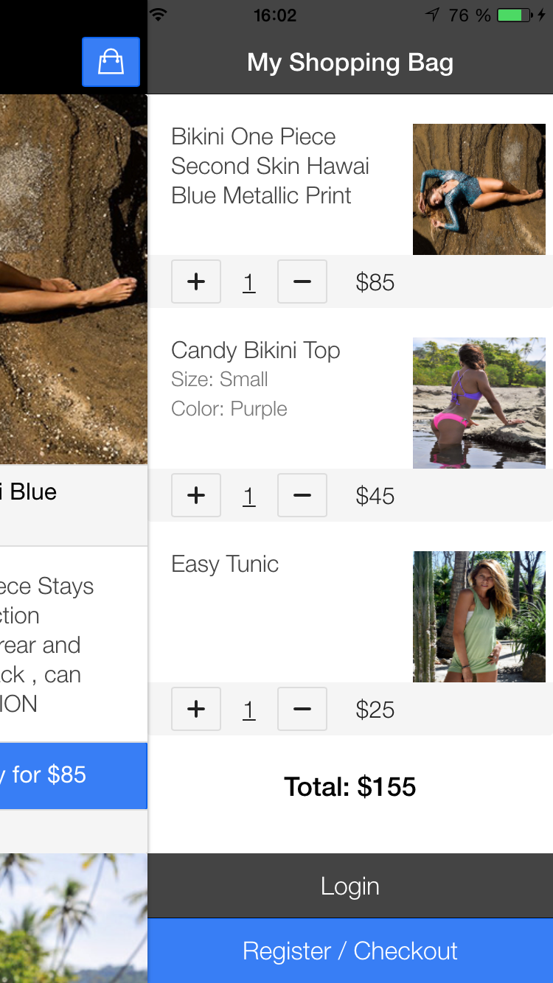Increase quantity of Bikini One Piece
553x983 pixels.
pyautogui.click(x=195, y=281)
